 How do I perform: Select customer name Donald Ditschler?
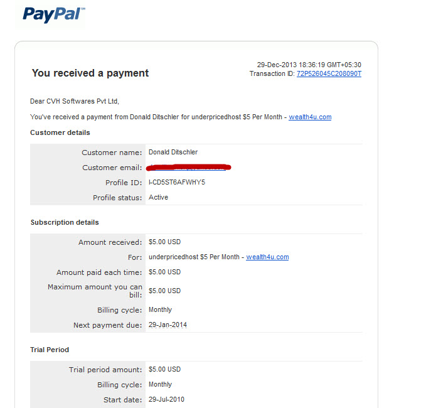[x=173, y=152]
